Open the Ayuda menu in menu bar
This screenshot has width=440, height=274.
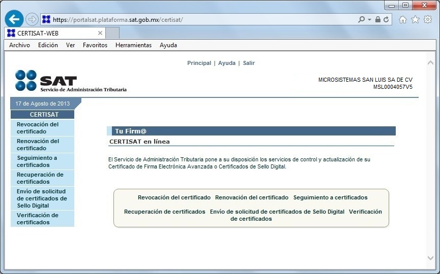click(168, 45)
